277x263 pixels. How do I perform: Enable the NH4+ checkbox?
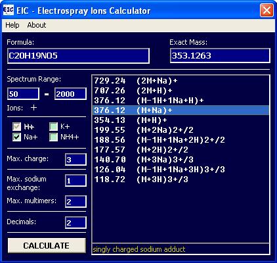(53, 137)
